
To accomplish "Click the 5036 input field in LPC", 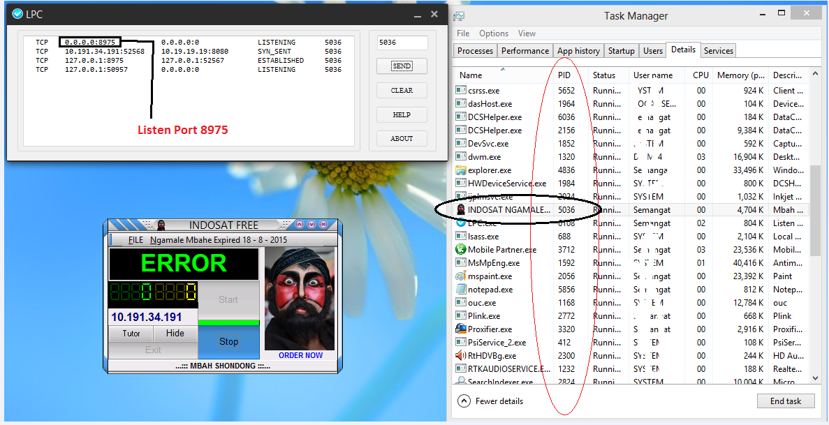I will point(402,43).
